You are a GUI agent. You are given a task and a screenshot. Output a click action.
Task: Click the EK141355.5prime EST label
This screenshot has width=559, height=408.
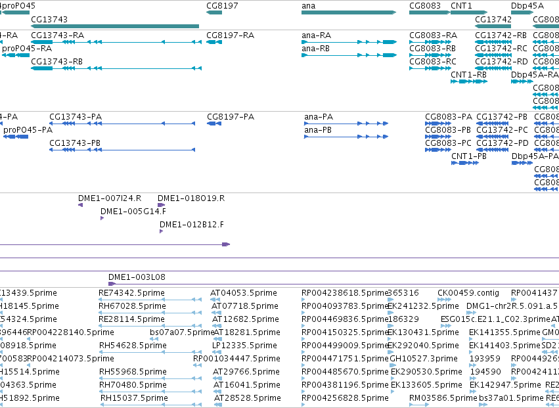505,332
